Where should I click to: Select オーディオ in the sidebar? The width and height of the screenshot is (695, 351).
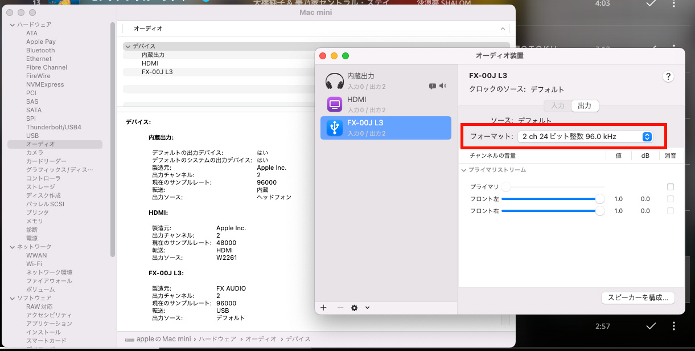click(55, 144)
